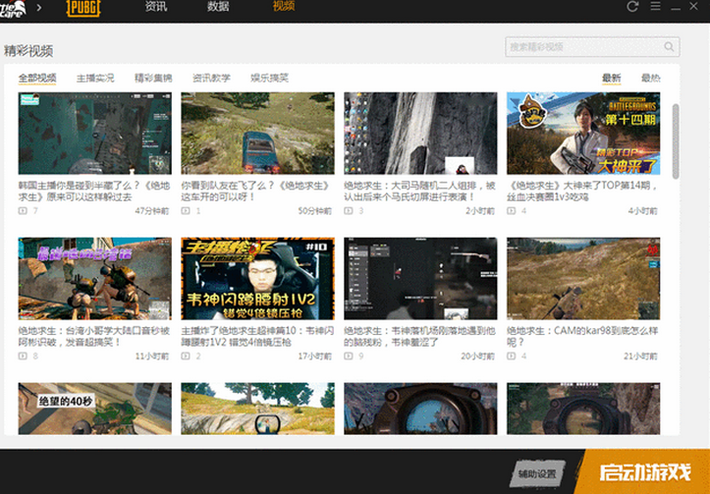Open the 韦神落机场 video thumbnail
This screenshot has height=494, width=710.
(x=420, y=279)
